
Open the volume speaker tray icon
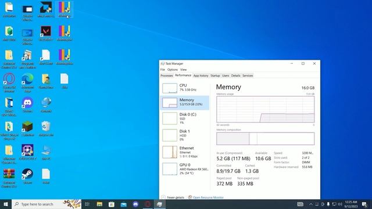pos(340,204)
